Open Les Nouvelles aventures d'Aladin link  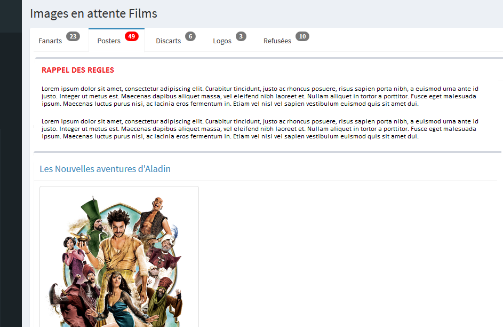tap(105, 169)
